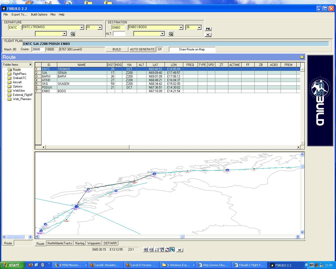Click the ALT airport input field
This screenshot has width=336, height=269.
(x=119, y=34)
